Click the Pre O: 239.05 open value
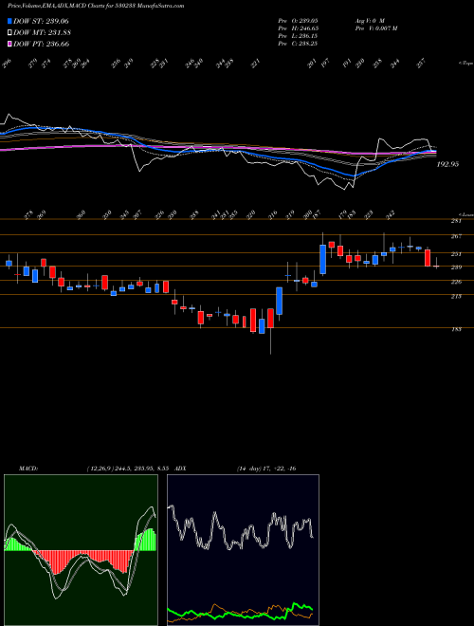Screen dimensions: 474x626 pyautogui.click(x=298, y=20)
